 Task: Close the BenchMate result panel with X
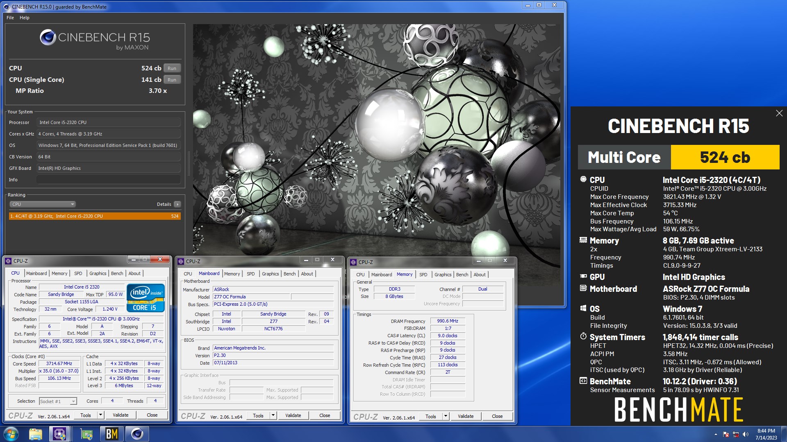(x=779, y=113)
